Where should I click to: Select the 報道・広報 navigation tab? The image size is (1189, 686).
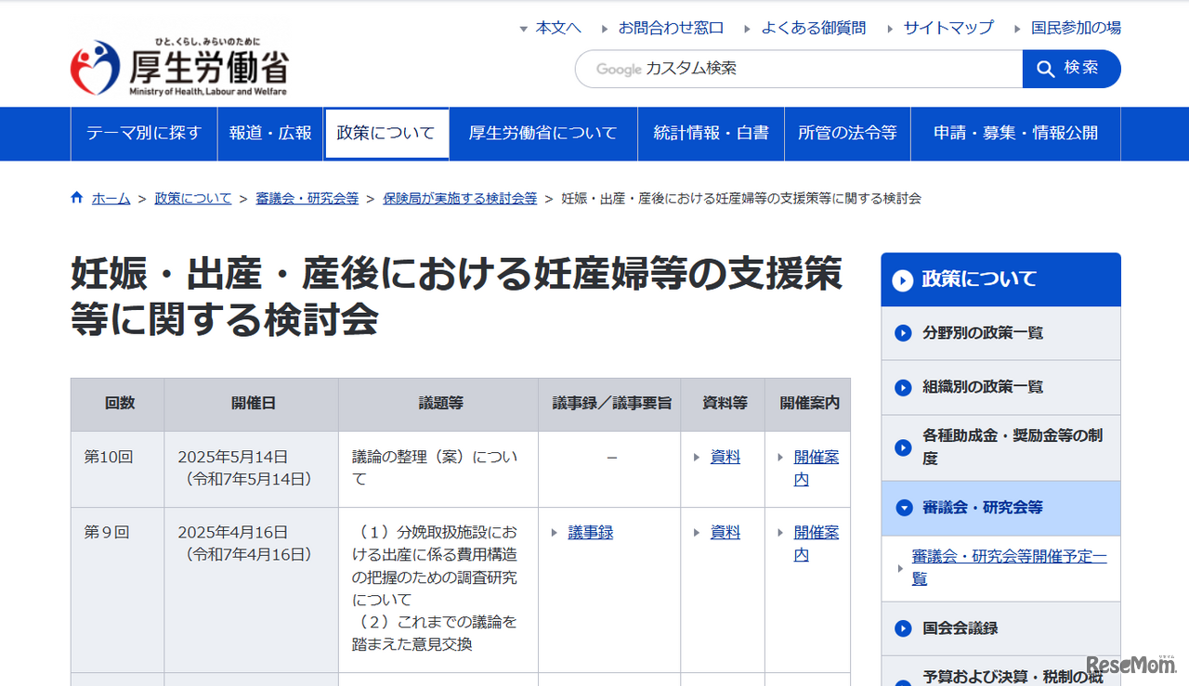click(x=270, y=134)
